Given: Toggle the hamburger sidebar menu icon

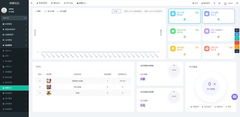Looking at the screenshot, I should point(31,3).
